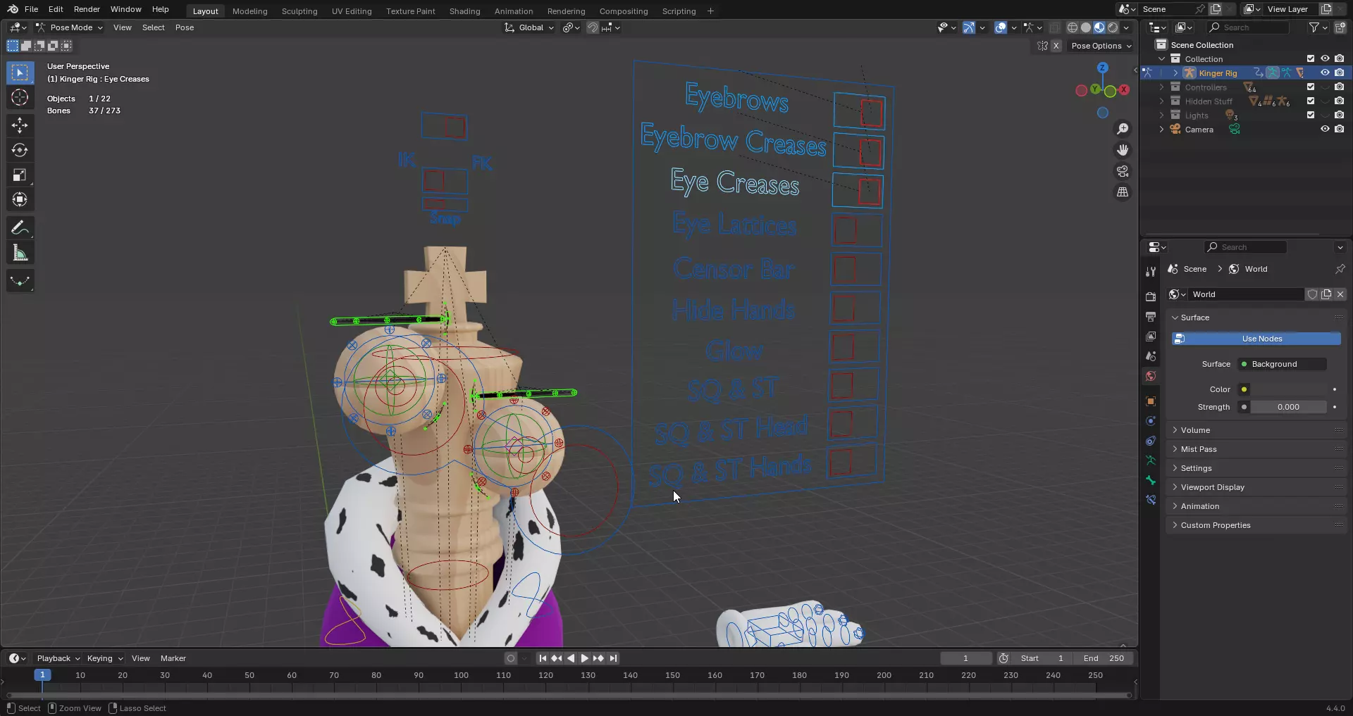
Task: Open the Pose Mode dropdown
Action: click(x=69, y=27)
